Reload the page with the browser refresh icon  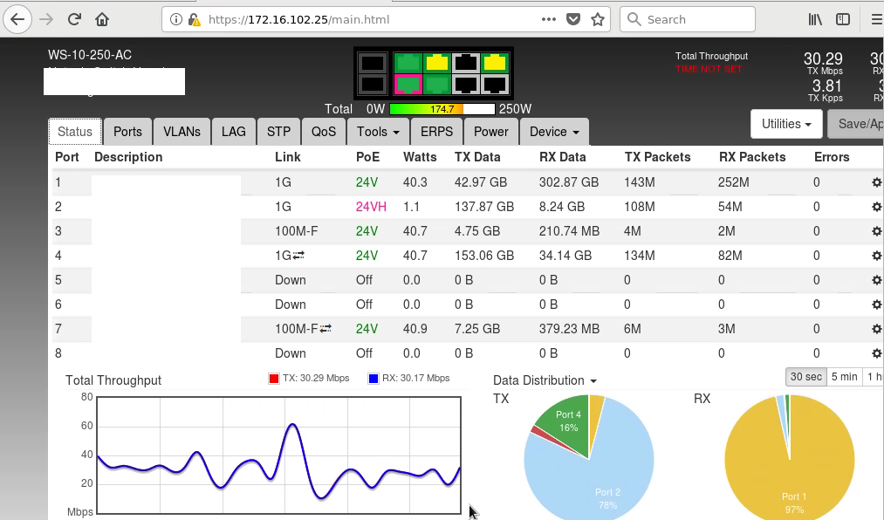[x=75, y=19]
